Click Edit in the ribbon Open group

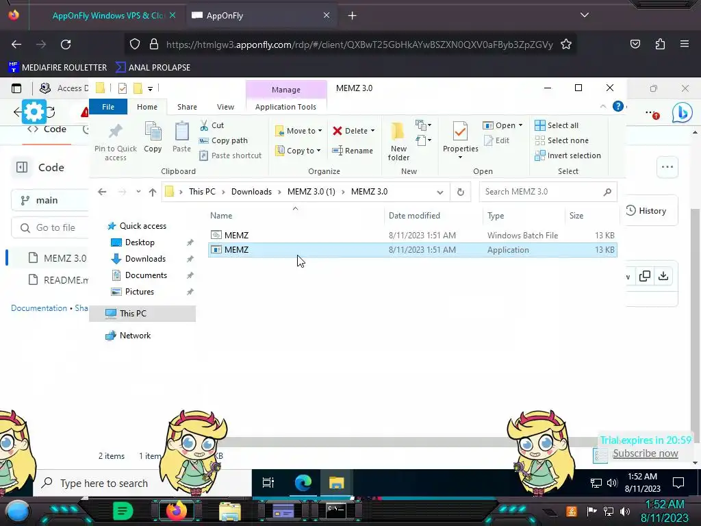coord(497,140)
